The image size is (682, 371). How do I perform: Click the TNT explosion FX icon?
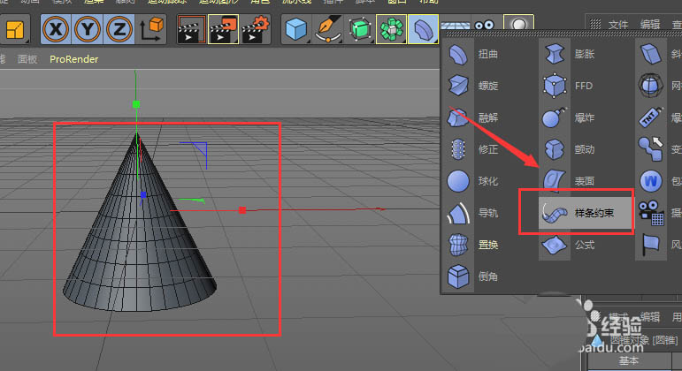pyautogui.click(x=651, y=117)
